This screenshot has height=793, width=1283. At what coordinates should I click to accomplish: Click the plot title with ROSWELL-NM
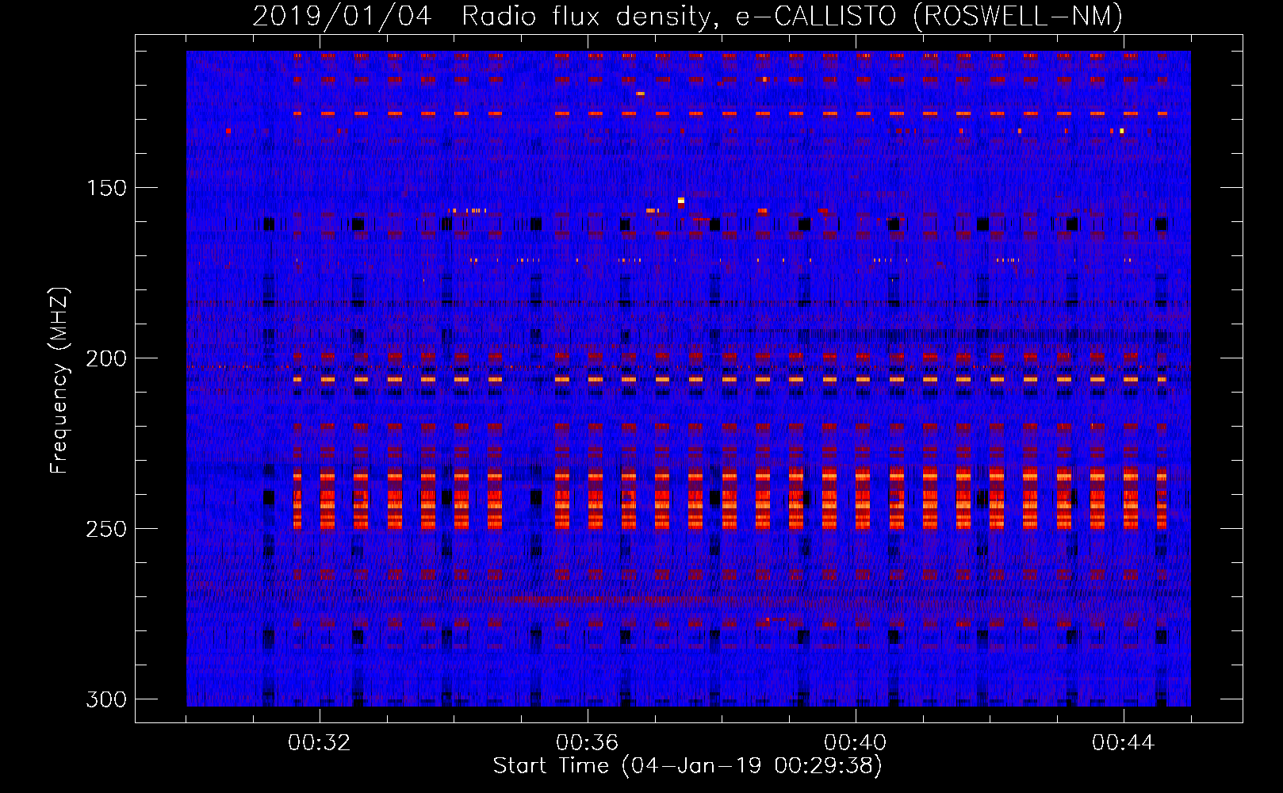[687, 16]
